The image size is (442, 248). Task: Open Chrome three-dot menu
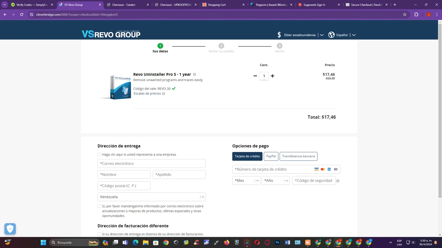(437, 14)
